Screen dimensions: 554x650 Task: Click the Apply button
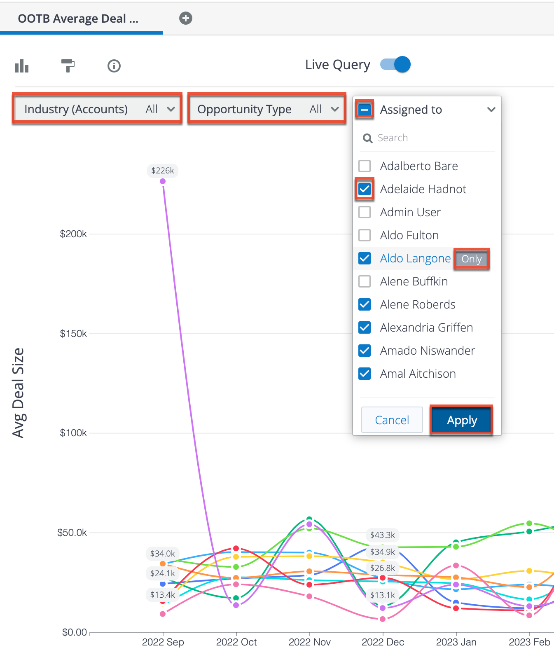point(461,420)
